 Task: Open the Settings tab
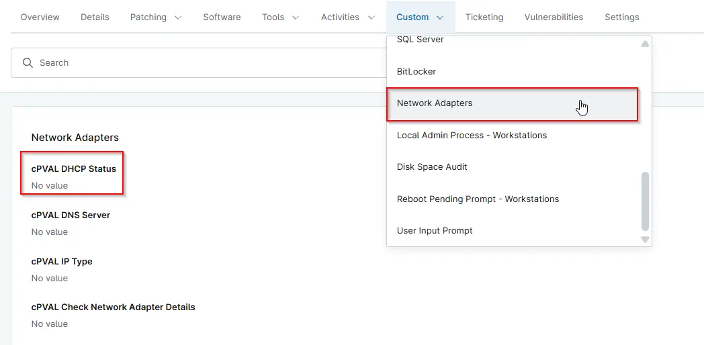tap(621, 17)
